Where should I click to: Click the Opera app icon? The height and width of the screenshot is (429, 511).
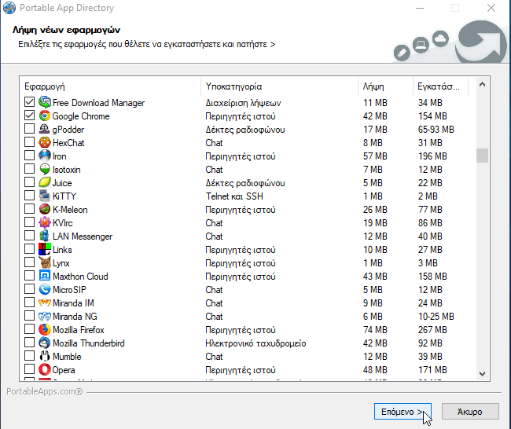pos(45,370)
